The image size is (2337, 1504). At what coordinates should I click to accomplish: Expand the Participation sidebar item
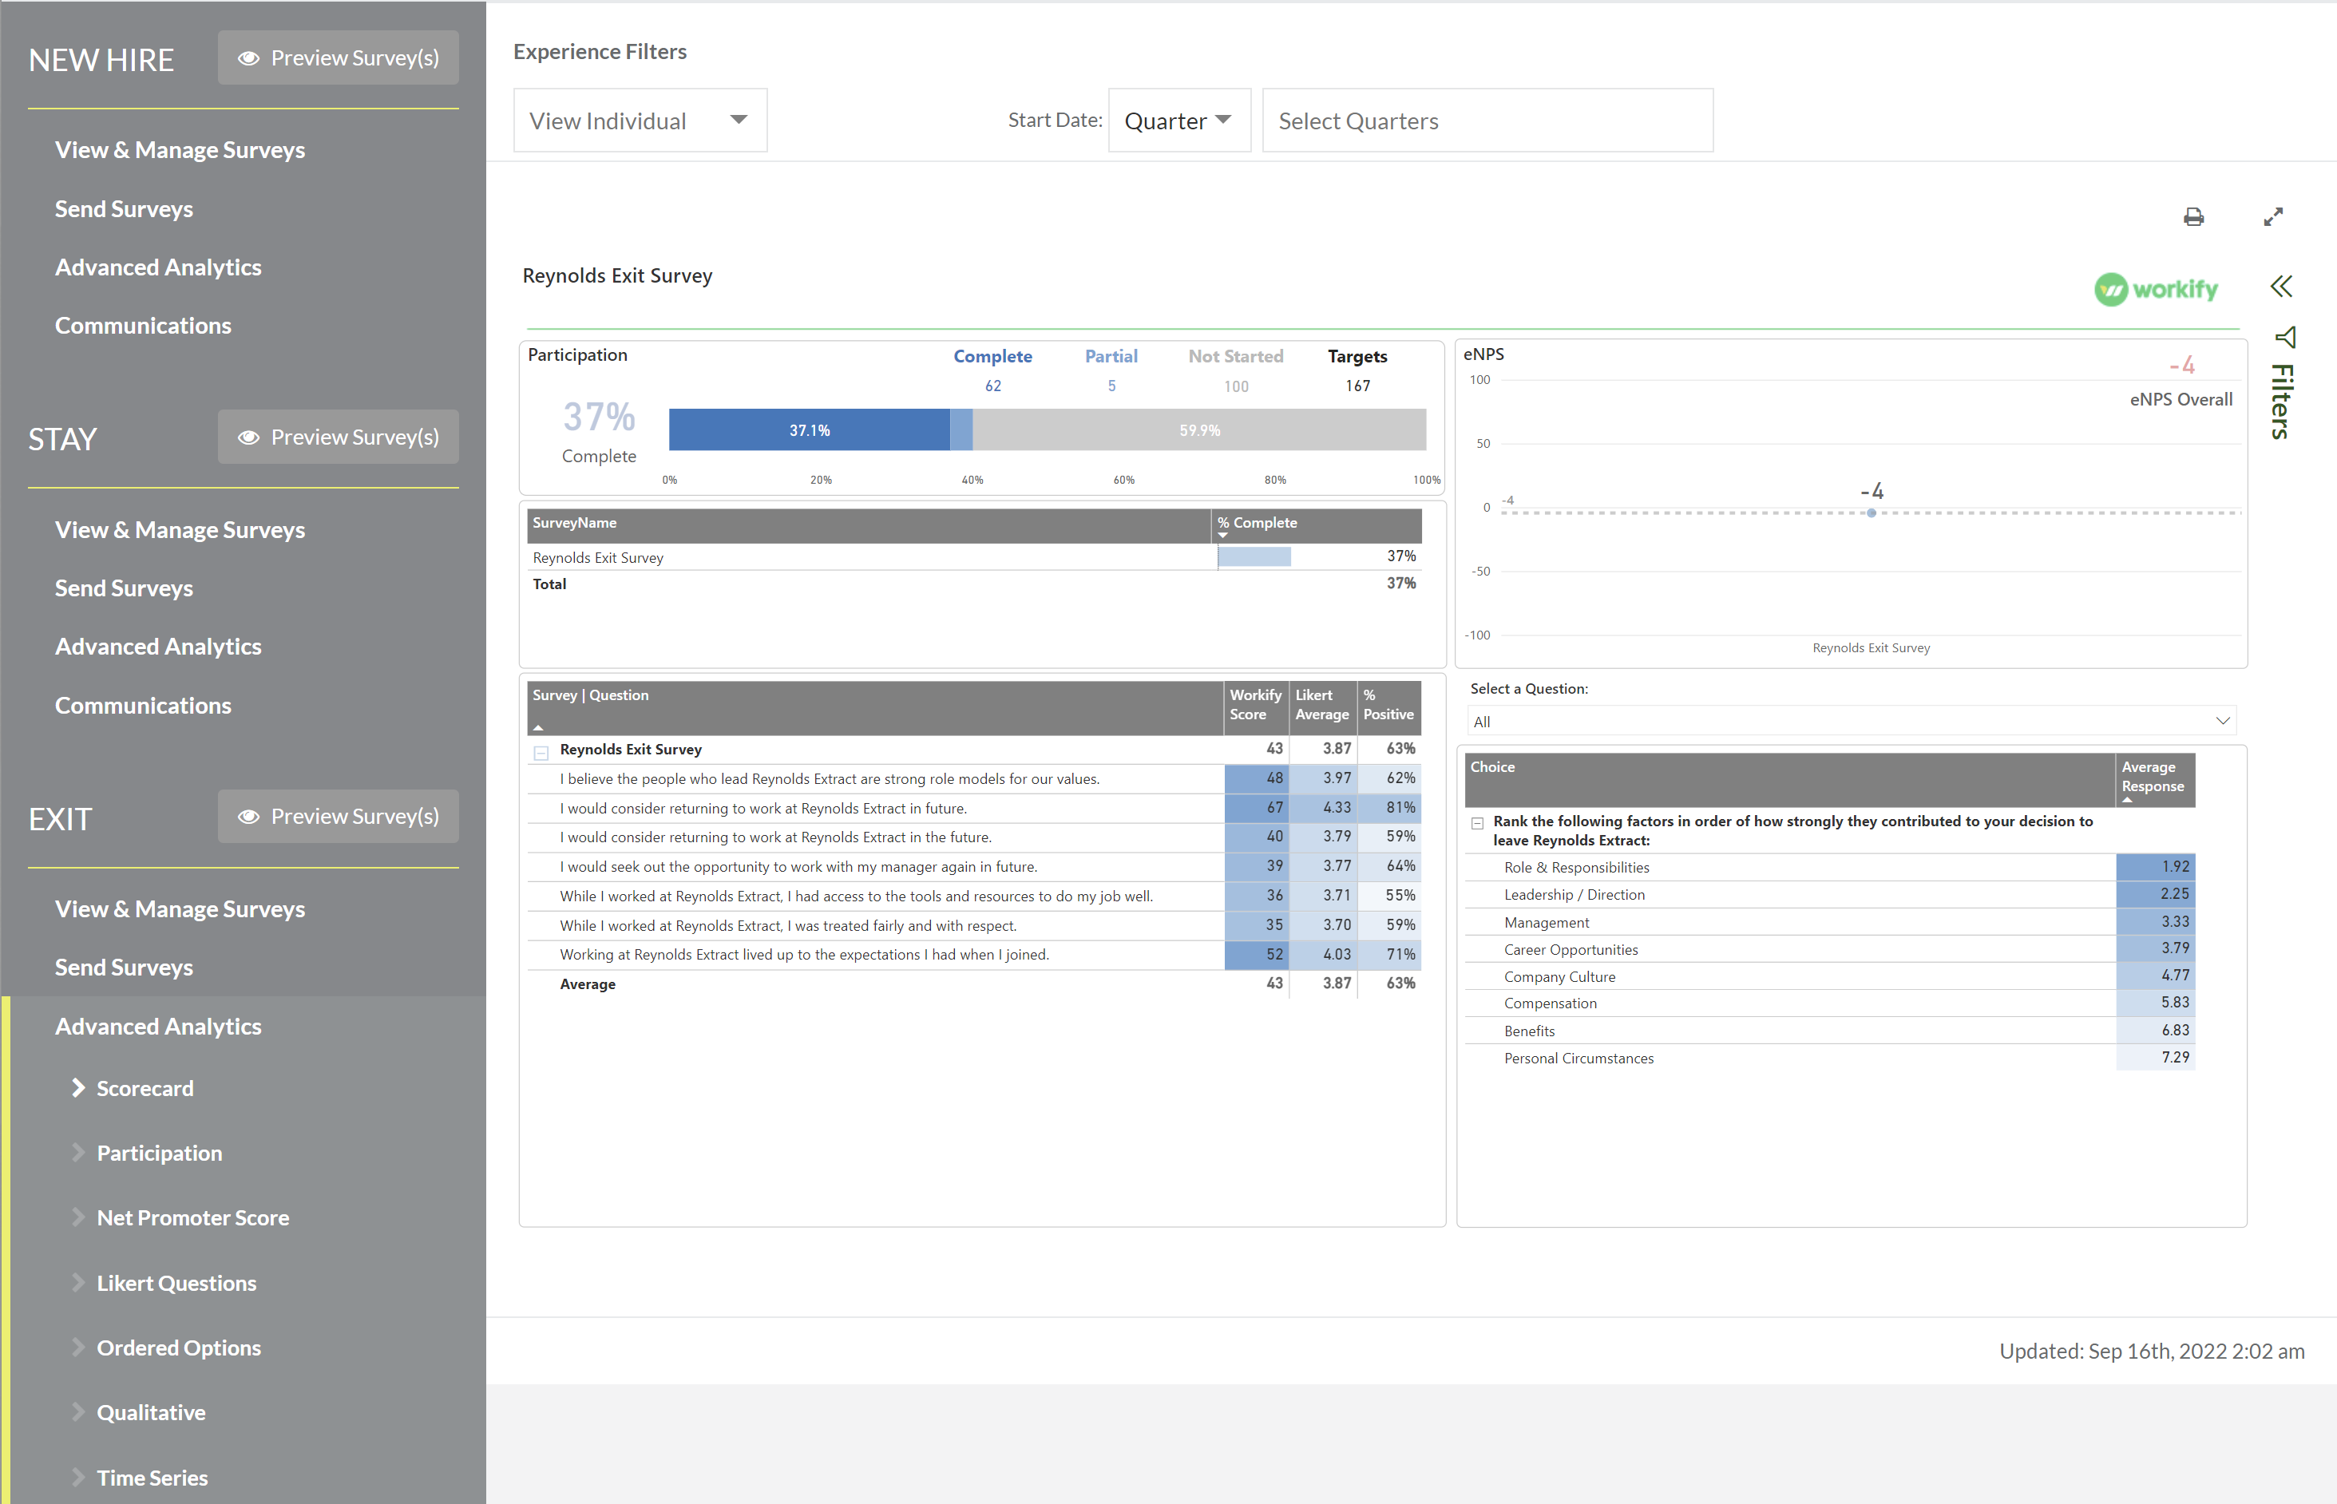click(79, 1153)
